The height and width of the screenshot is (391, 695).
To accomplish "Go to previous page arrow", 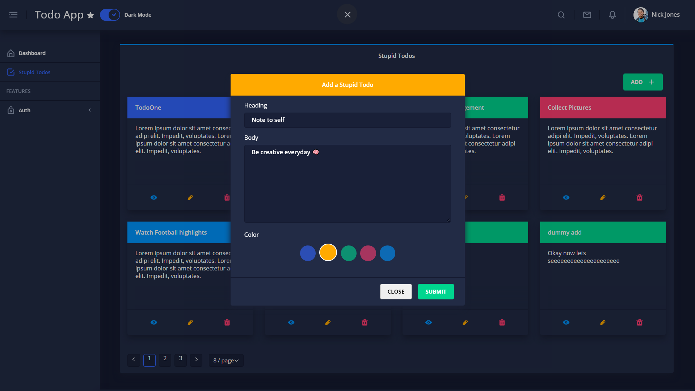I will point(134,360).
